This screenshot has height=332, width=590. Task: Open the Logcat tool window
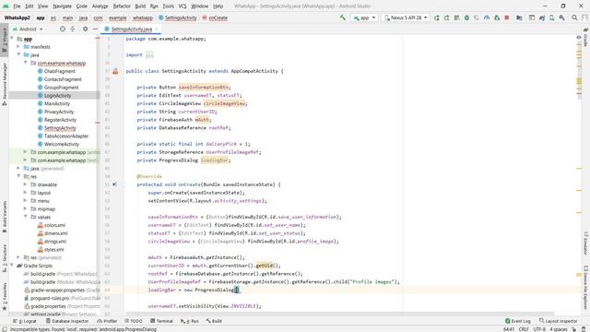[x=25, y=321]
